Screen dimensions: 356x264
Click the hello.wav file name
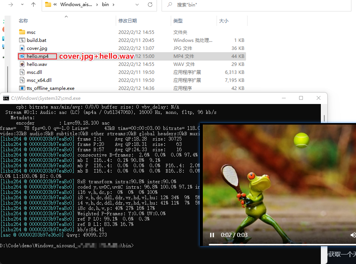(37, 64)
